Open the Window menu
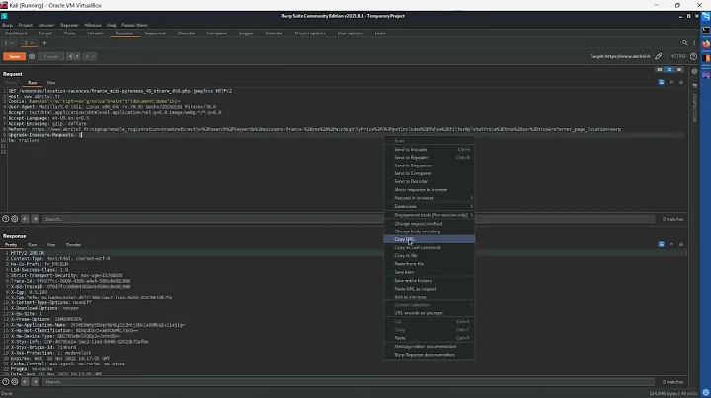 point(93,25)
